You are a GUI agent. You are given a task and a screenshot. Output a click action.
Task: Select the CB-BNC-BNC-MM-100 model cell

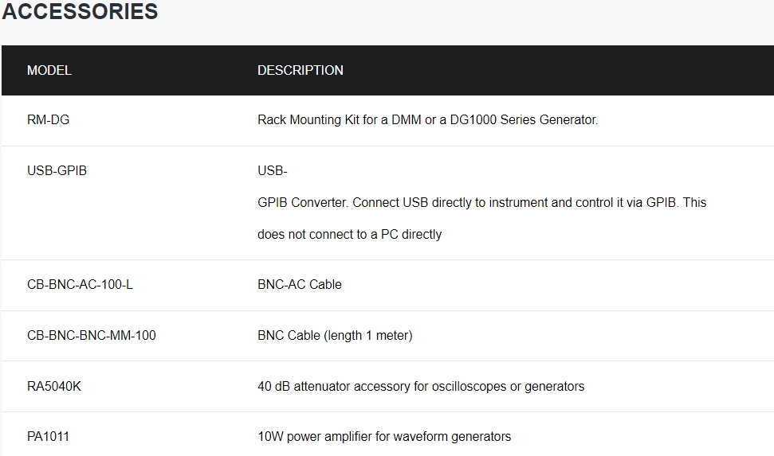click(92, 335)
